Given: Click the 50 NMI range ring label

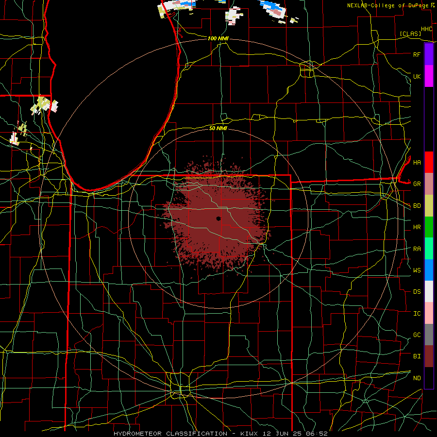Looking at the screenshot, I should click(218, 128).
